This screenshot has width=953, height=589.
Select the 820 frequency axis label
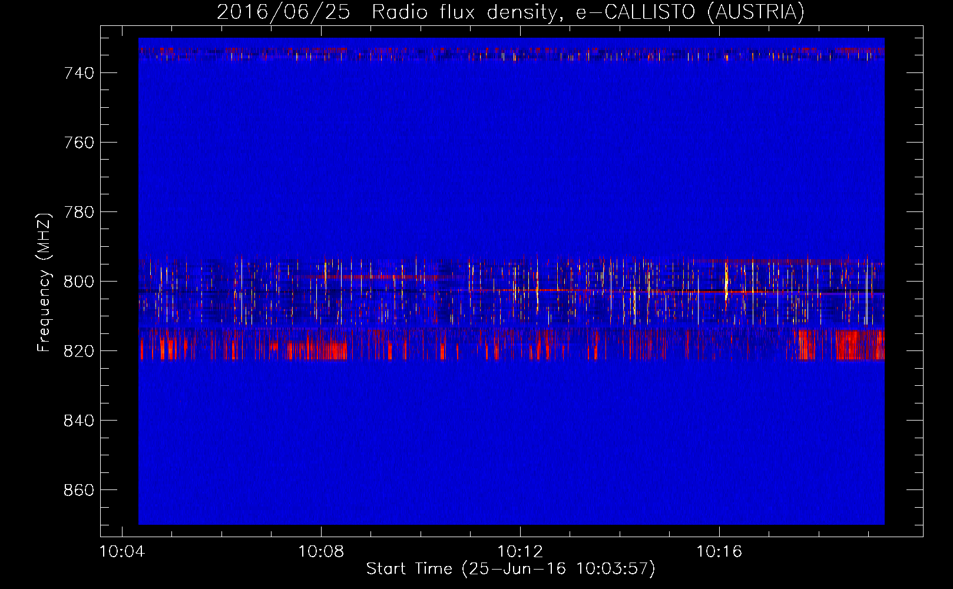79,351
